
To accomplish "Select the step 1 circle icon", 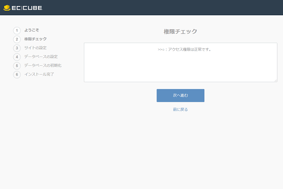I will click(x=17, y=30).
